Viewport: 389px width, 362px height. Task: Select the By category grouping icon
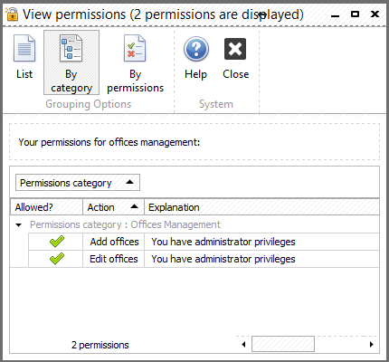coord(71,49)
